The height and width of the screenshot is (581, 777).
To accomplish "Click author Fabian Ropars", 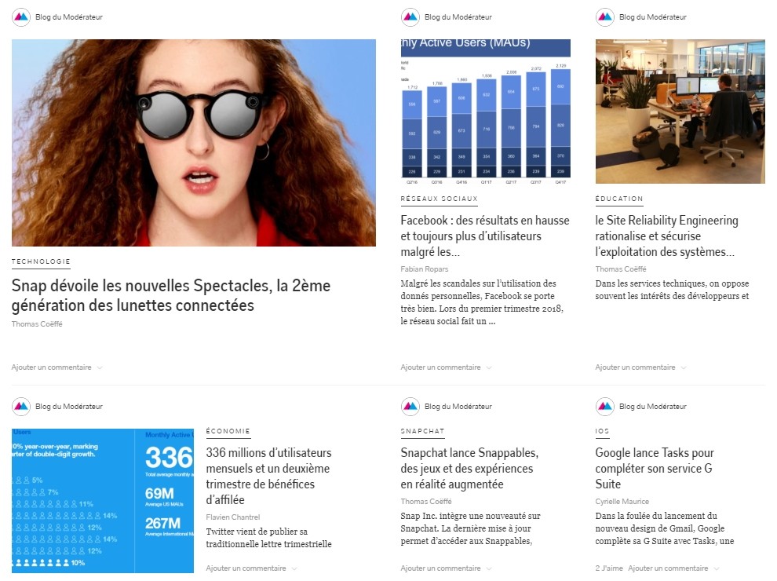I will click(425, 269).
